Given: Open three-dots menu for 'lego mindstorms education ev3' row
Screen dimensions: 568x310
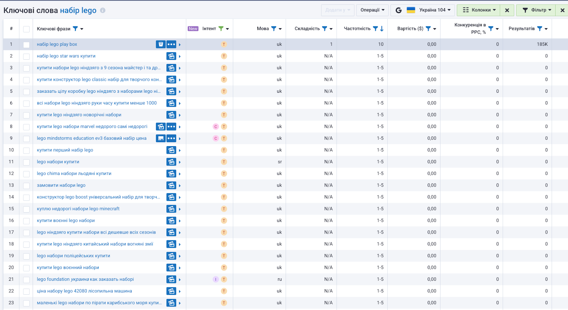Looking at the screenshot, I should click(x=171, y=138).
